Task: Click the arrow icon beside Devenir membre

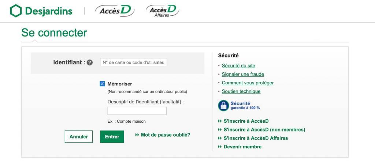Action: (x=220, y=147)
